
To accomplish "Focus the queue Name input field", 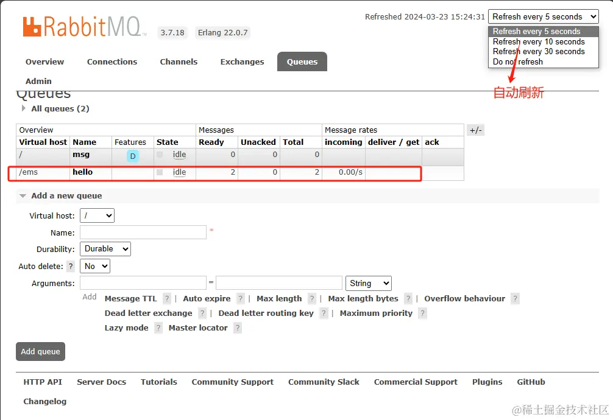I will pyautogui.click(x=143, y=233).
